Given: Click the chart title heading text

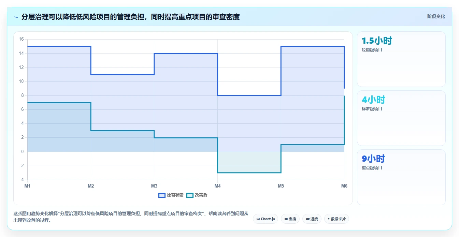Looking at the screenshot, I should pyautogui.click(x=130, y=17).
